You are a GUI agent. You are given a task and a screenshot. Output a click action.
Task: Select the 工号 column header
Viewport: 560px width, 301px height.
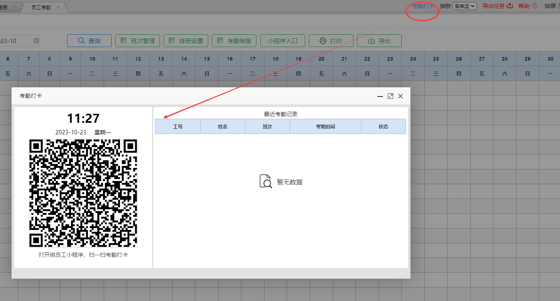pyautogui.click(x=178, y=126)
